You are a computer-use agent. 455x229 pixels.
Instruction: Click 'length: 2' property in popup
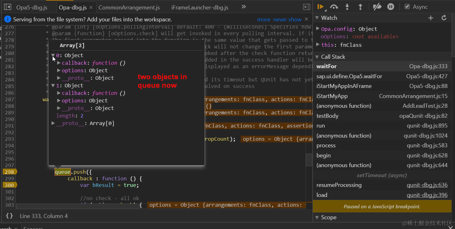point(70,116)
